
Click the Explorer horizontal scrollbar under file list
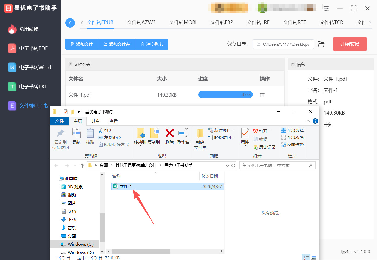pyautogui.click(x=141, y=251)
